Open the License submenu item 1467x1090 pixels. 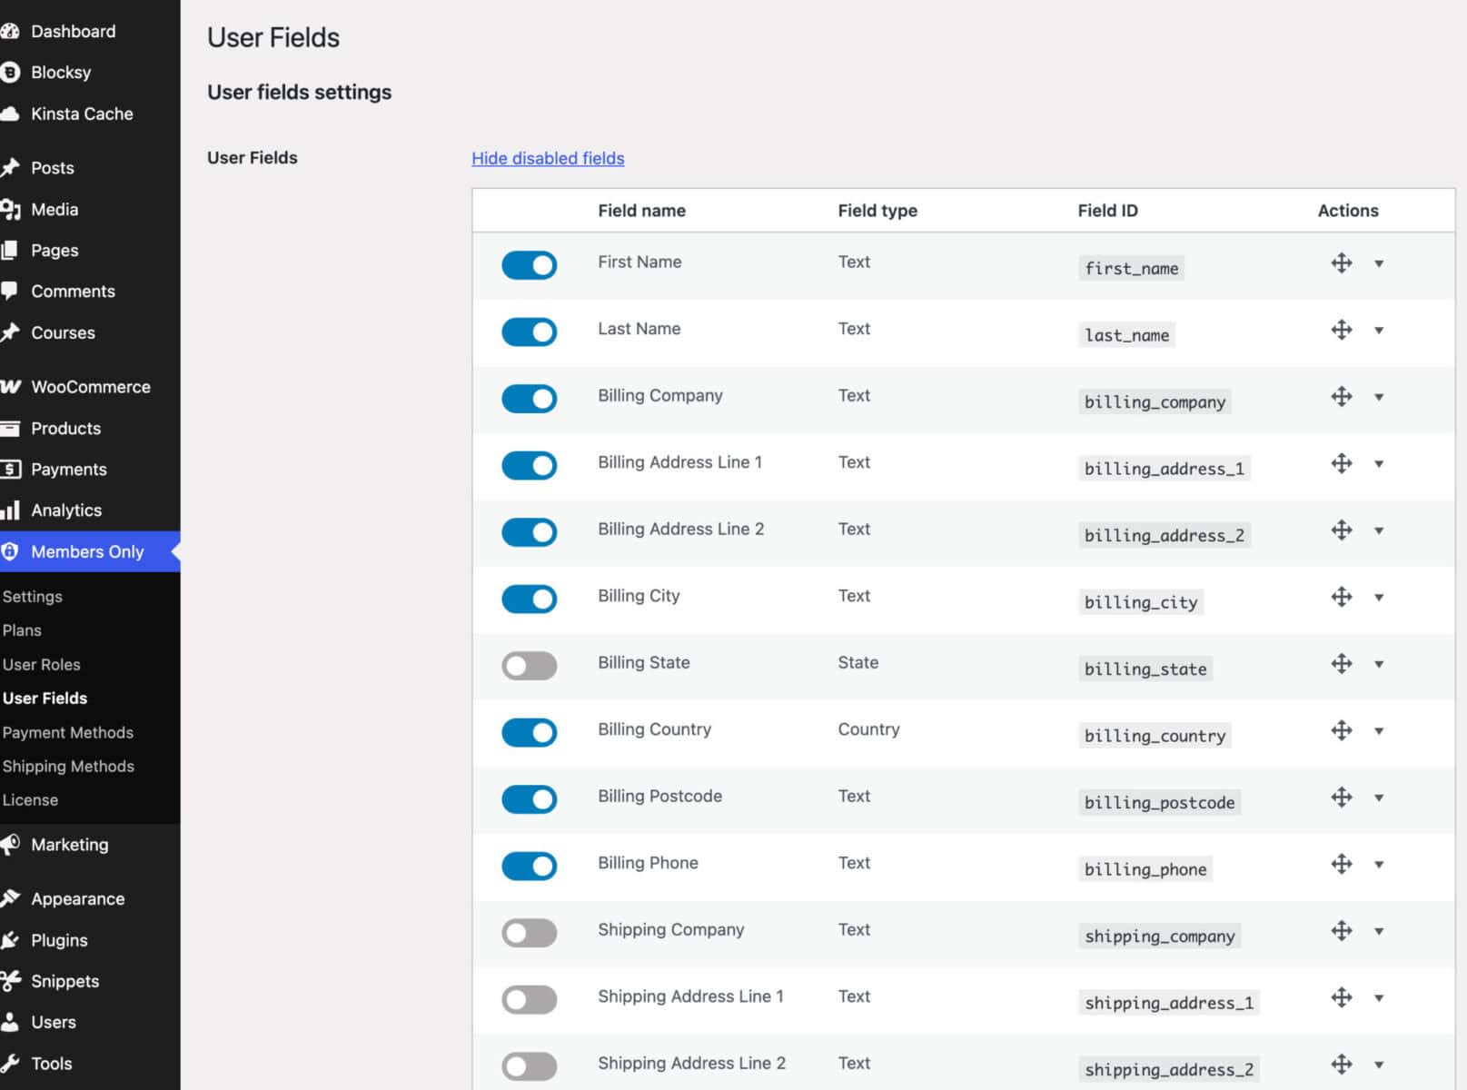click(x=30, y=800)
